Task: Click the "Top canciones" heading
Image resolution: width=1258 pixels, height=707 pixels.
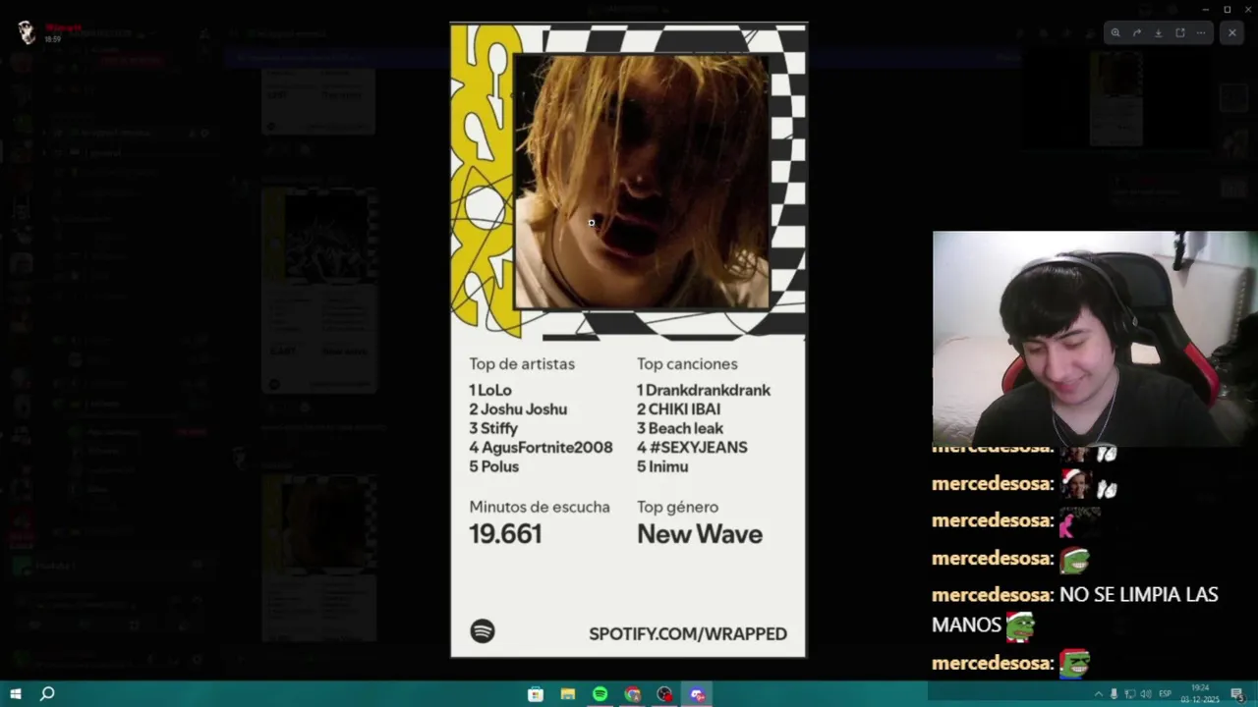Action: 687,364
